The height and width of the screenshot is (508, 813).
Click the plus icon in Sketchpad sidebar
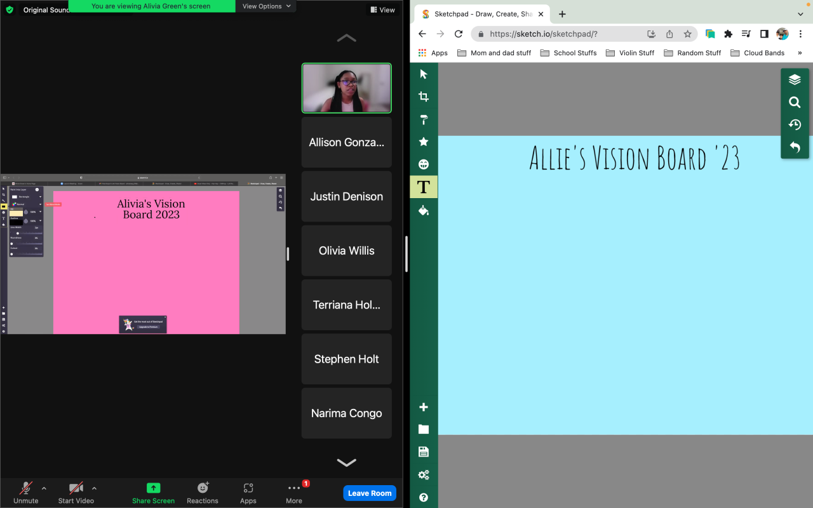(x=424, y=407)
